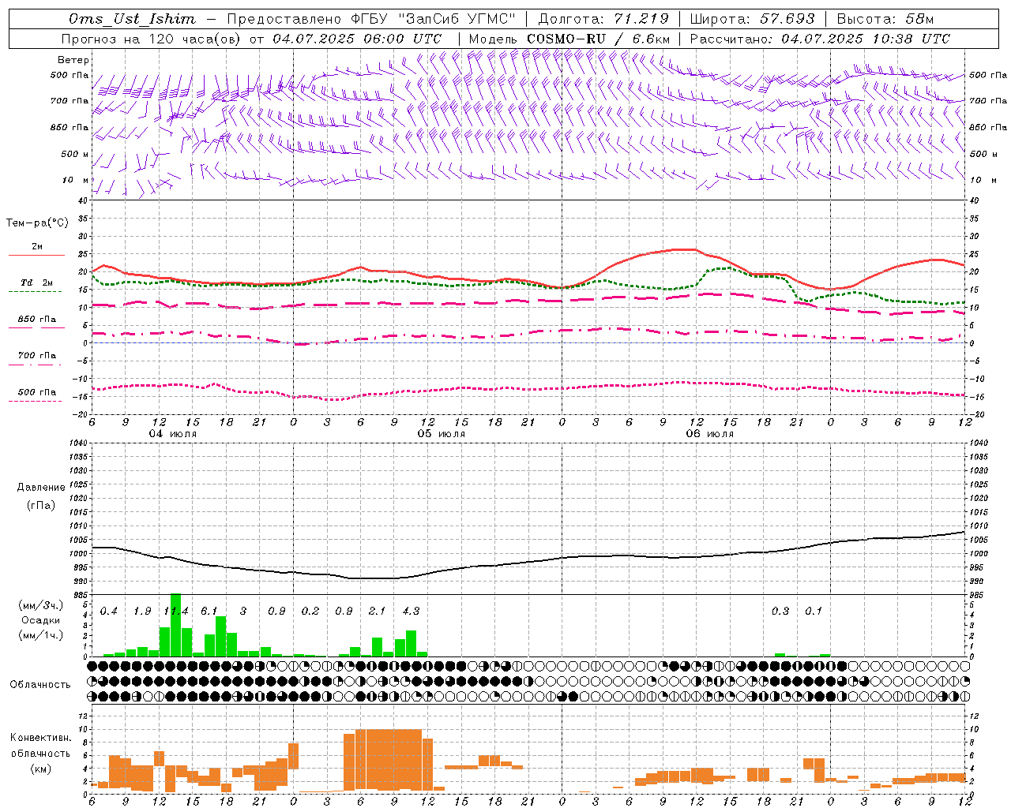Click the (мм/3ч.) precipitation unit label
The image size is (1011, 808).
(x=40, y=605)
